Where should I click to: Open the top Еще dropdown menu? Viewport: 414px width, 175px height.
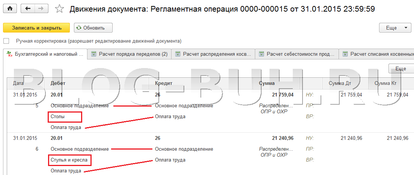click(x=395, y=28)
